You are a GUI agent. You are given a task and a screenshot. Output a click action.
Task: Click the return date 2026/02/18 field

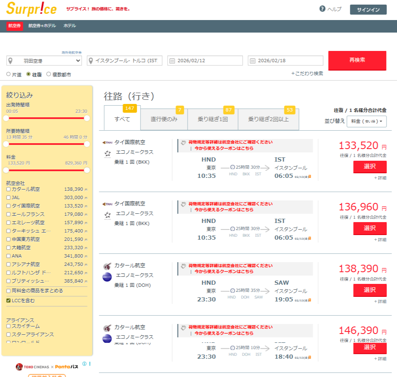click(286, 61)
